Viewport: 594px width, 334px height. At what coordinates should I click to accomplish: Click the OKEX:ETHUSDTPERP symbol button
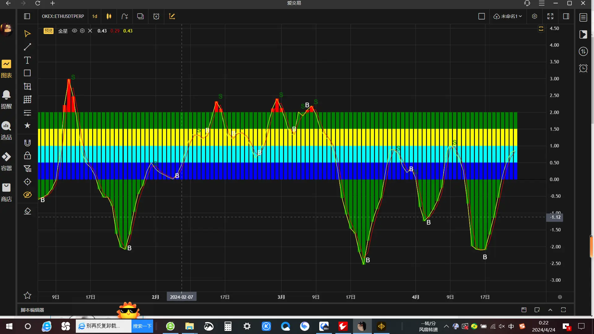(63, 16)
